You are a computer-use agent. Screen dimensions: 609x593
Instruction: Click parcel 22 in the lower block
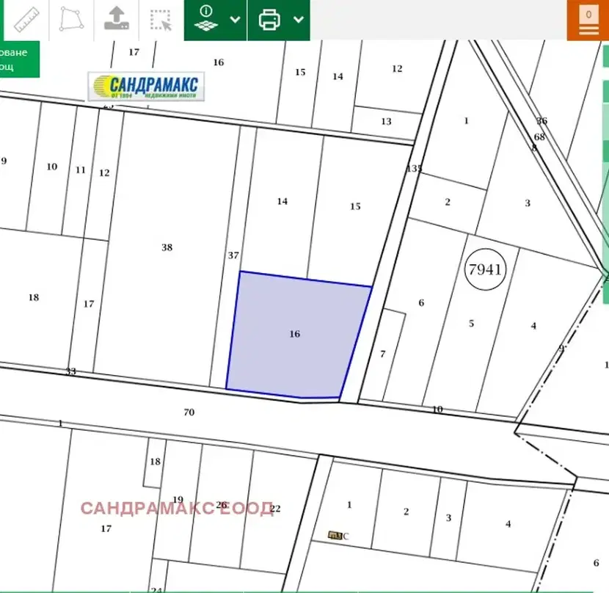[x=275, y=509]
